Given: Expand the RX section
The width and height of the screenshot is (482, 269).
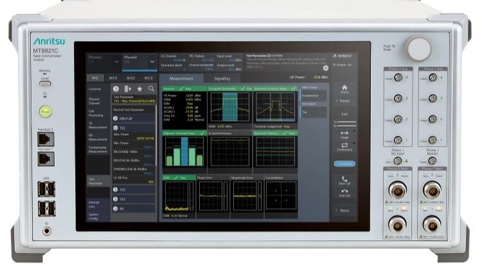Looking at the screenshot, I should [134, 209].
